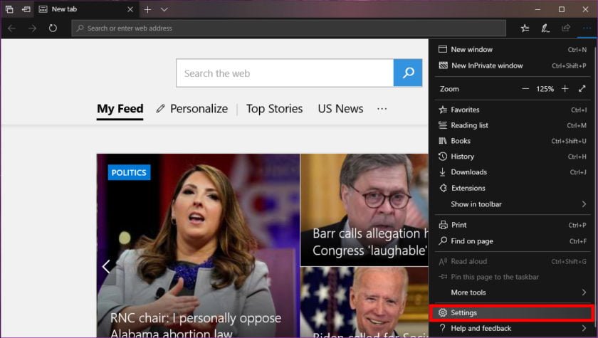Image resolution: width=598 pixels, height=338 pixels.
Task: Decrease zoom with the minus button
Action: coord(525,89)
